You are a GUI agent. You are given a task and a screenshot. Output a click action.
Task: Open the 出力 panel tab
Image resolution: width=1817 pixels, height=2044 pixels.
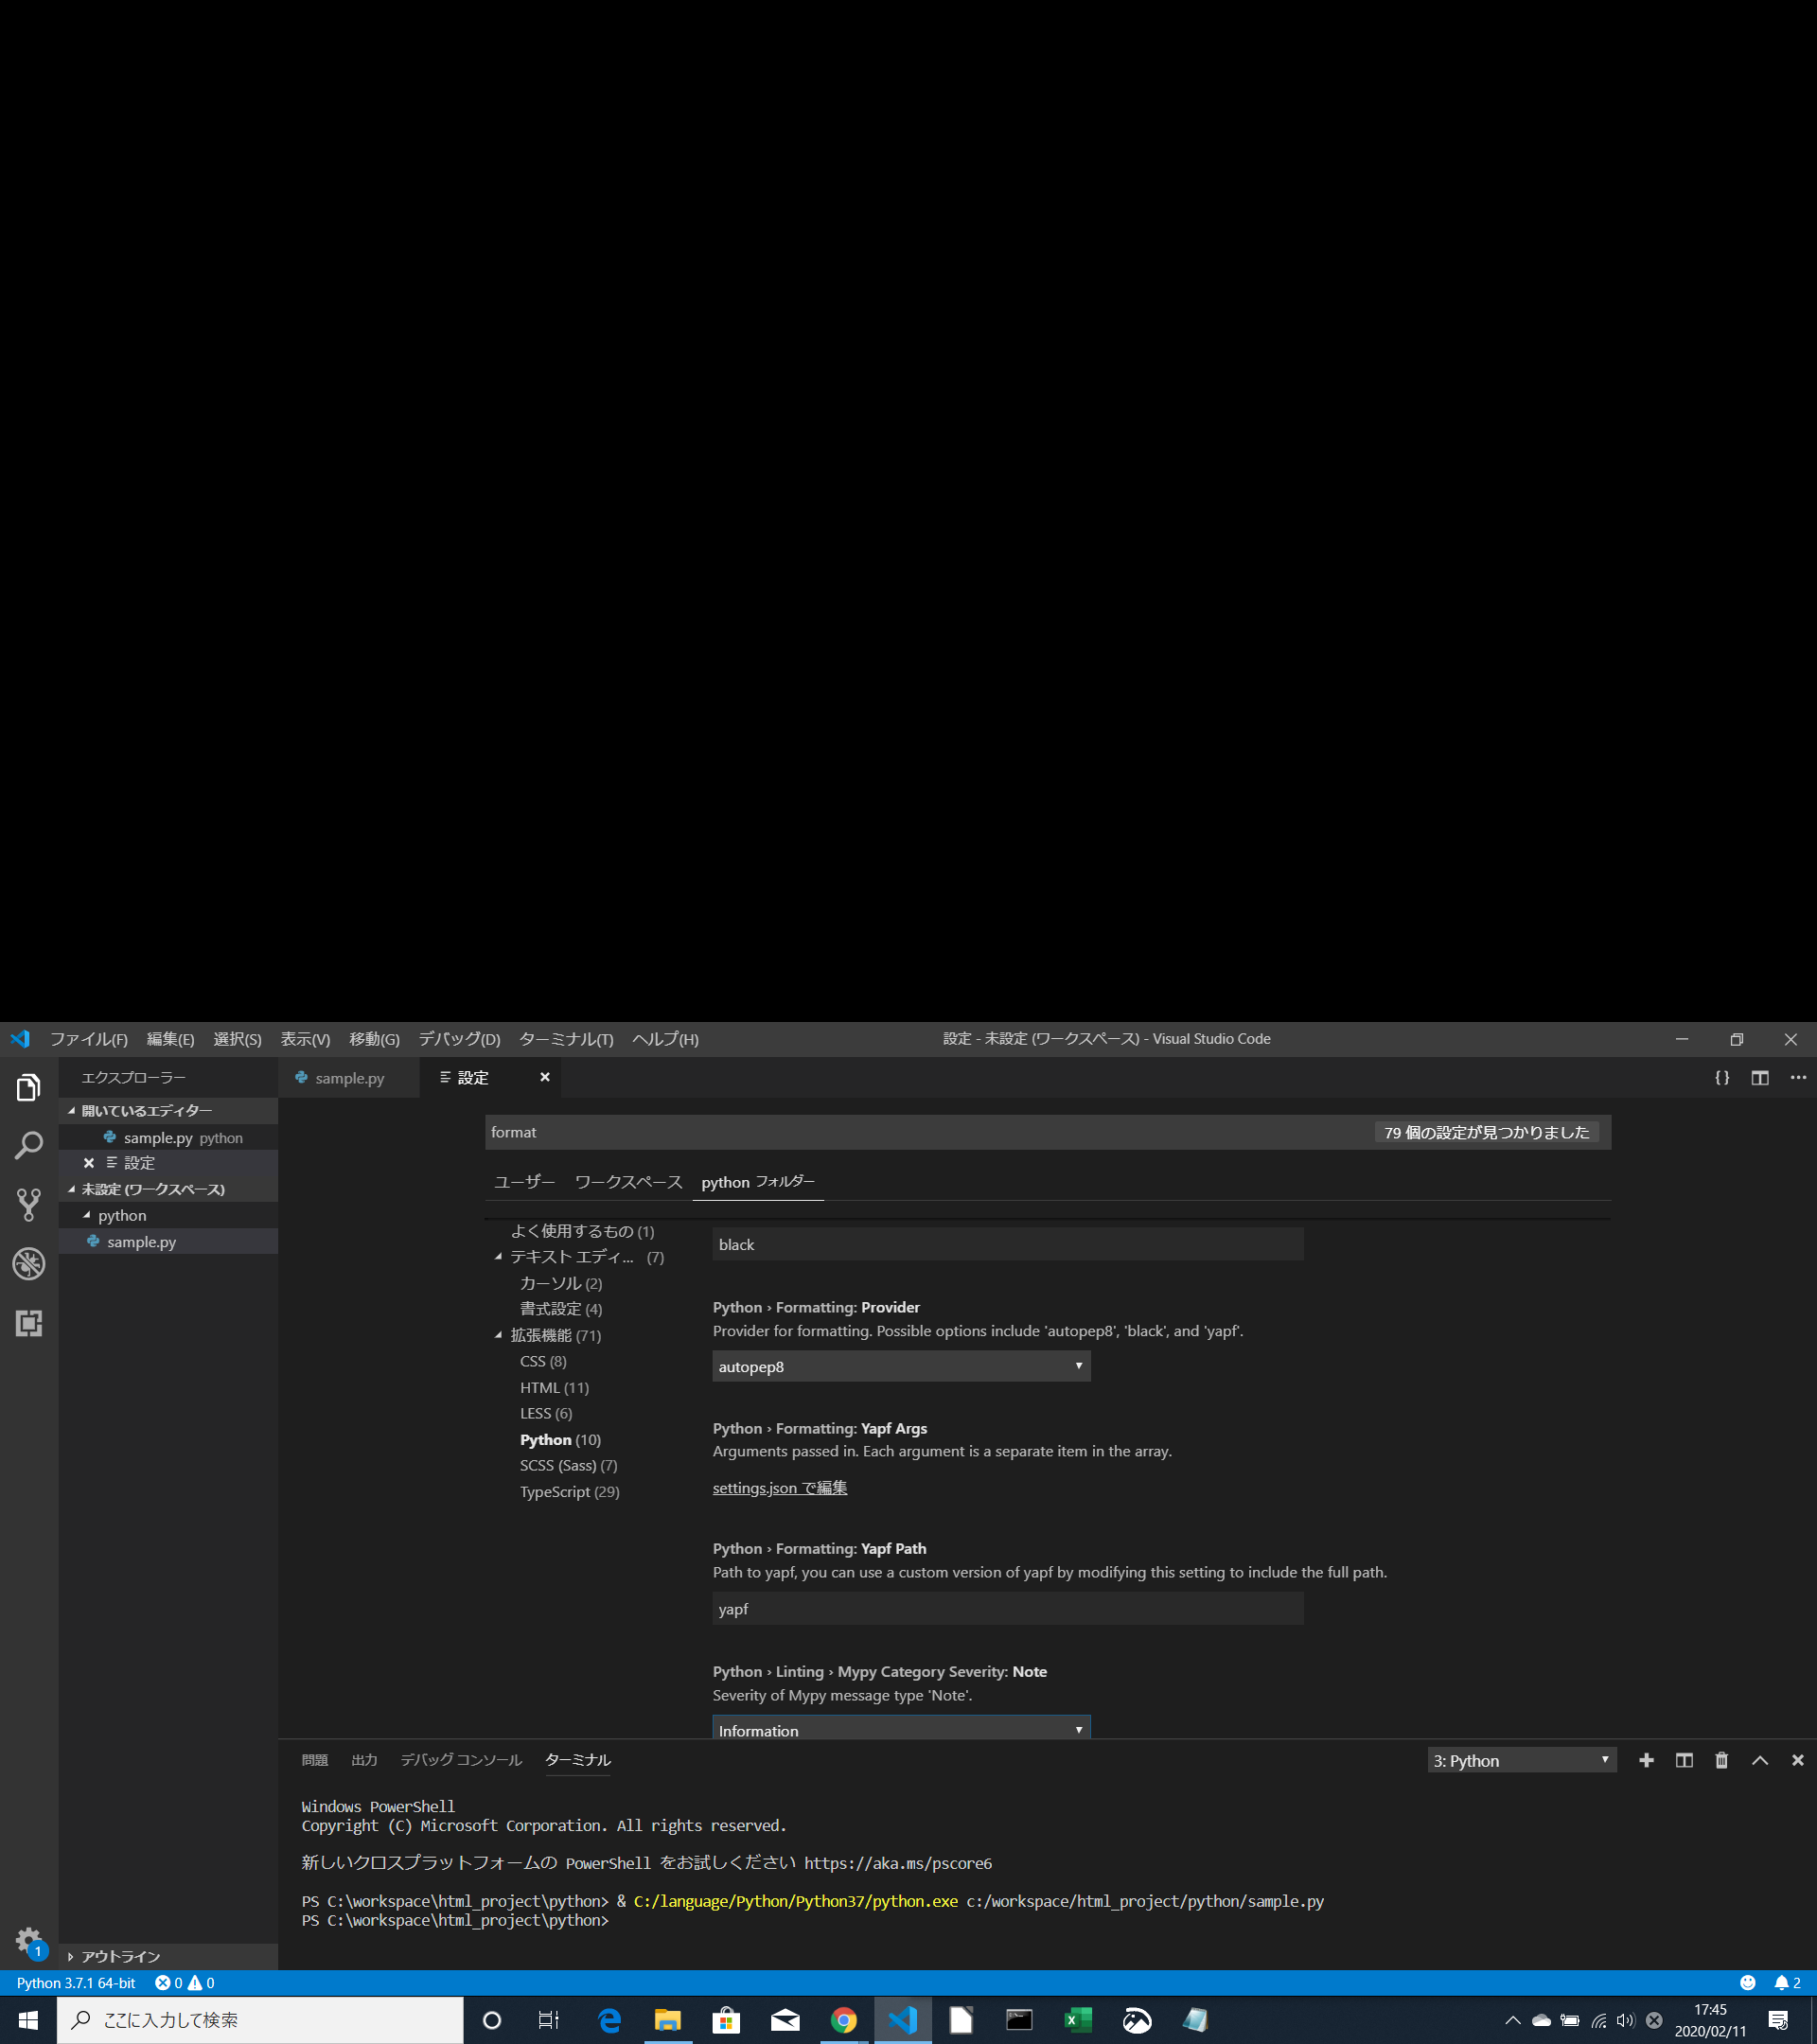point(364,1760)
